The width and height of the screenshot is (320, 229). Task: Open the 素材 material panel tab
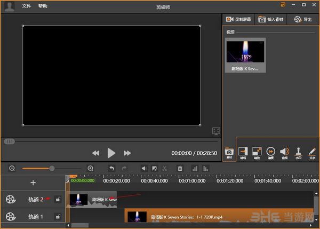tap(229, 153)
